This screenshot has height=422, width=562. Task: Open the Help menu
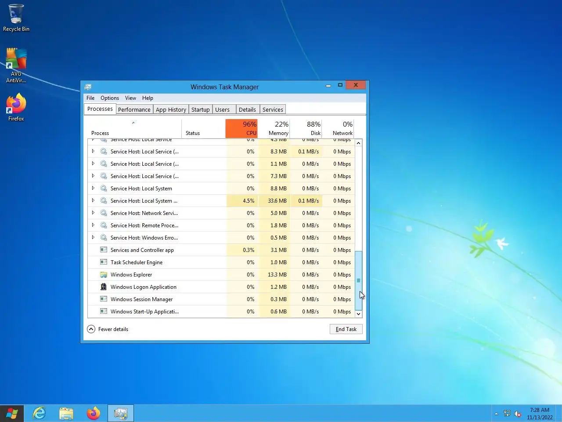(x=148, y=98)
